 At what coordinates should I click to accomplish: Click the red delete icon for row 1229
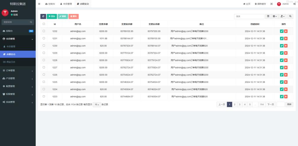coord(286,53)
